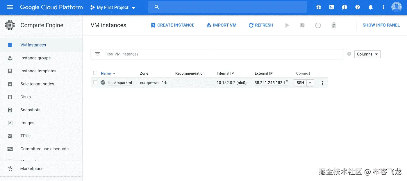Click the search magnifier icon
407x181 pixels.
(157, 7)
